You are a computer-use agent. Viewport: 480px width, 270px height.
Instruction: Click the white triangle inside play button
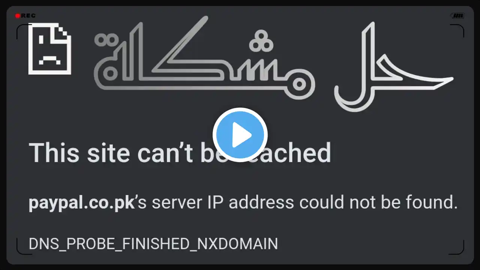tap(241, 135)
